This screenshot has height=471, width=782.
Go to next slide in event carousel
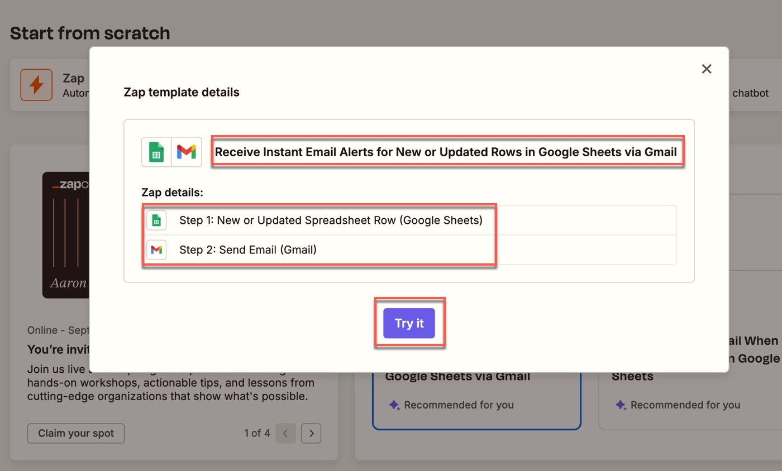pos(311,433)
